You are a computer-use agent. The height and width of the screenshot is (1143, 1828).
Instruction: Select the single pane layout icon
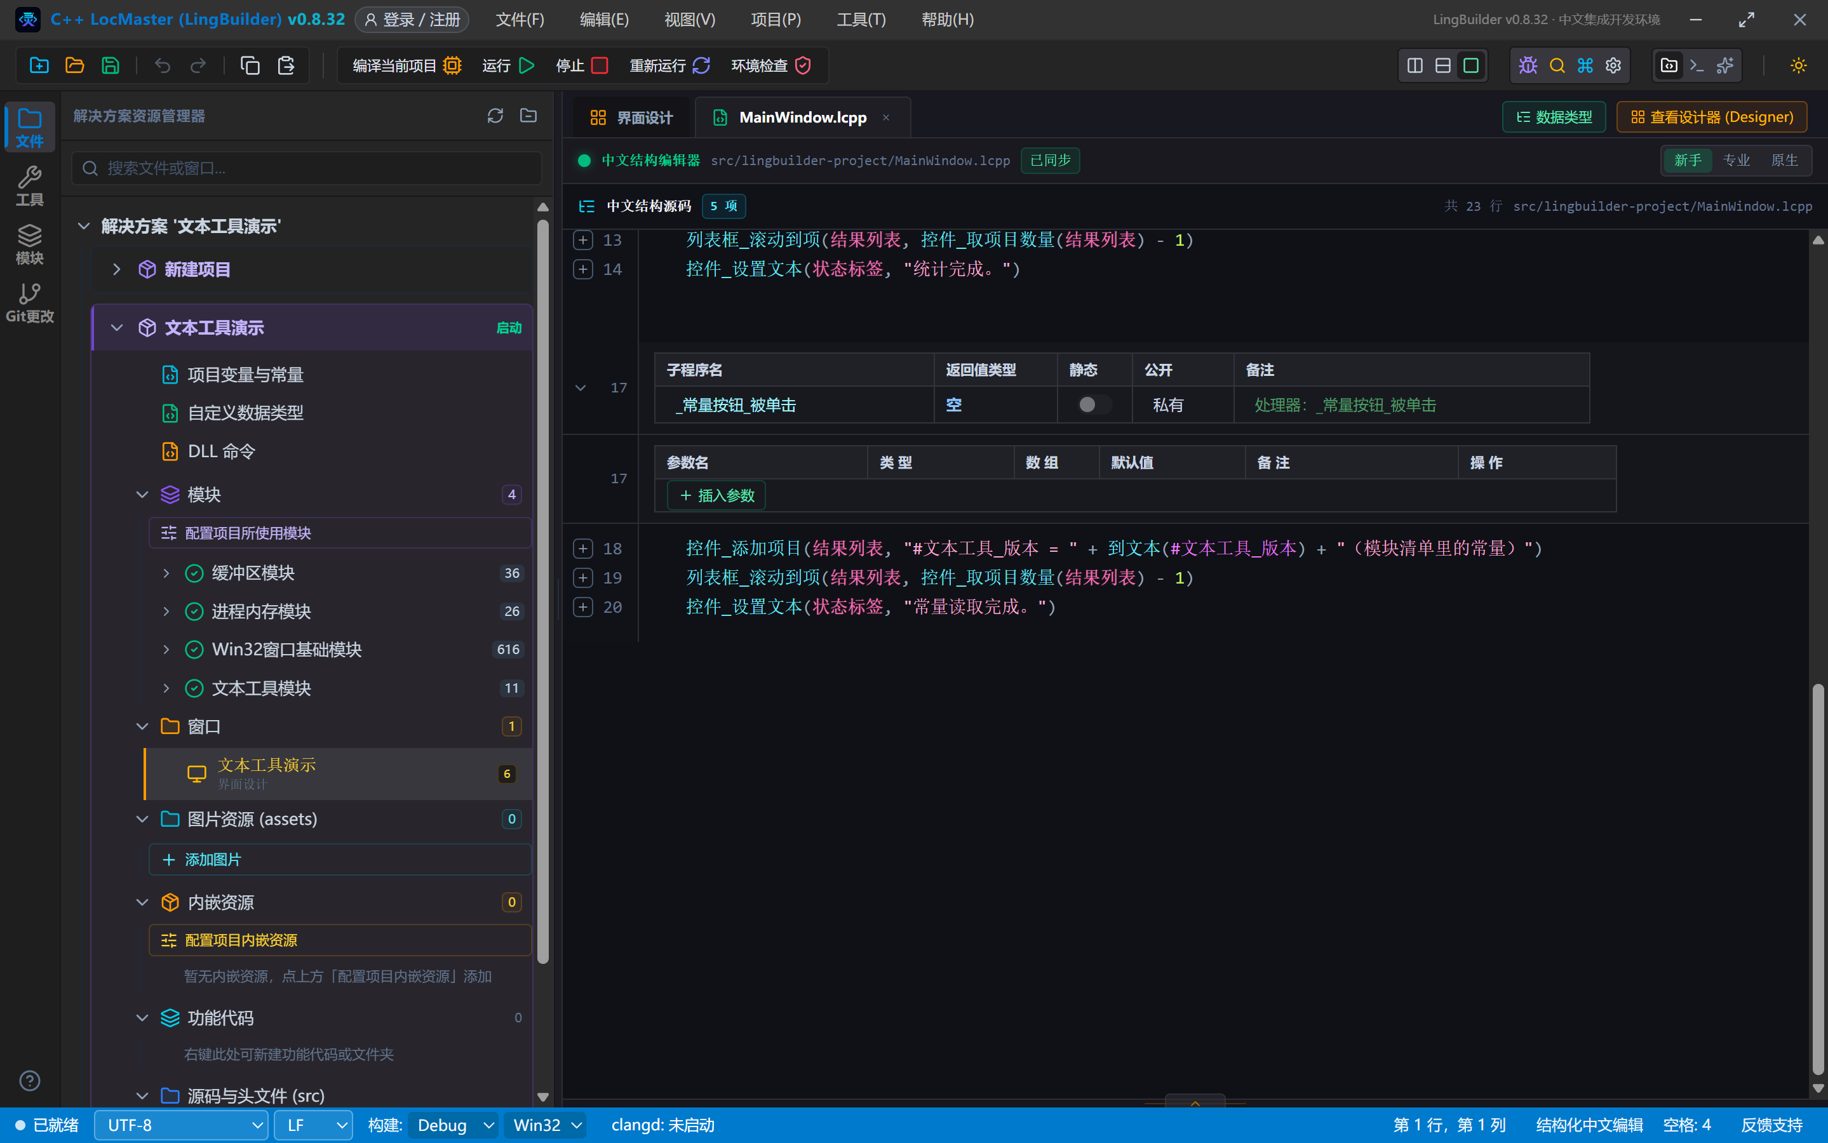click(x=1470, y=66)
